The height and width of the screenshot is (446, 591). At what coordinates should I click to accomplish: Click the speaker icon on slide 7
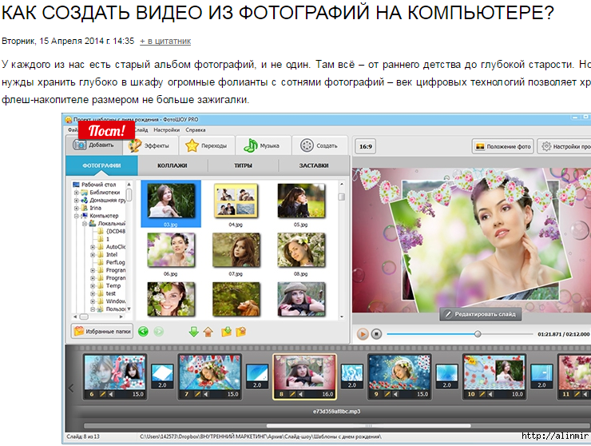click(206, 394)
